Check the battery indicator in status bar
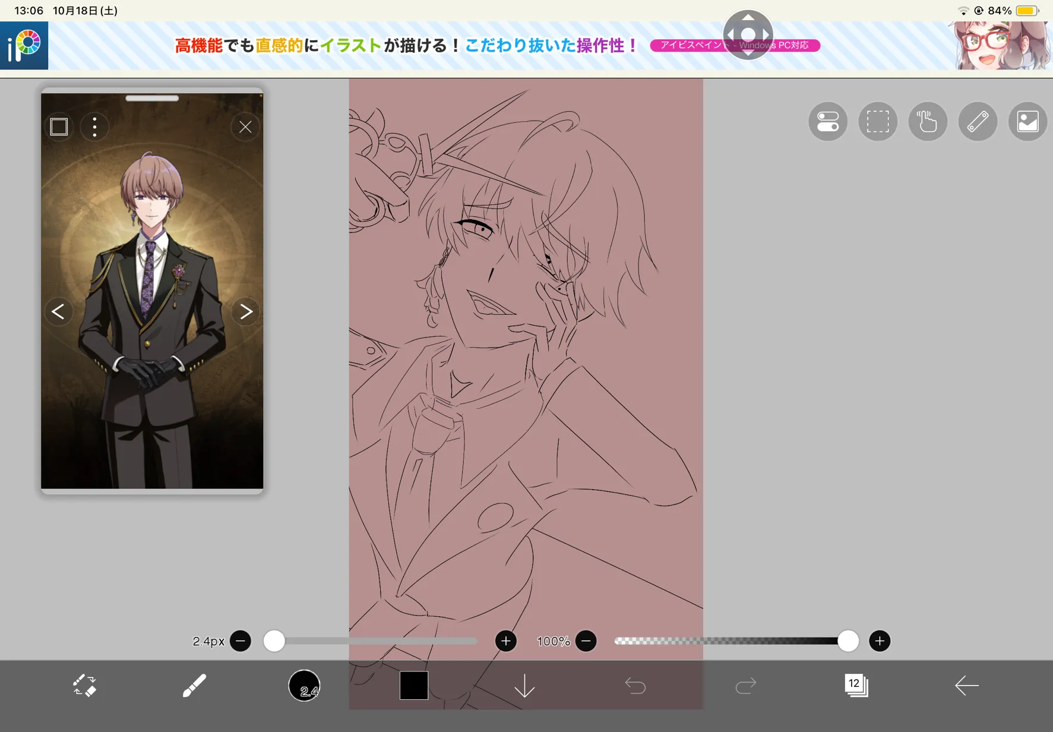Screen dimensions: 1053x732 point(1027,11)
